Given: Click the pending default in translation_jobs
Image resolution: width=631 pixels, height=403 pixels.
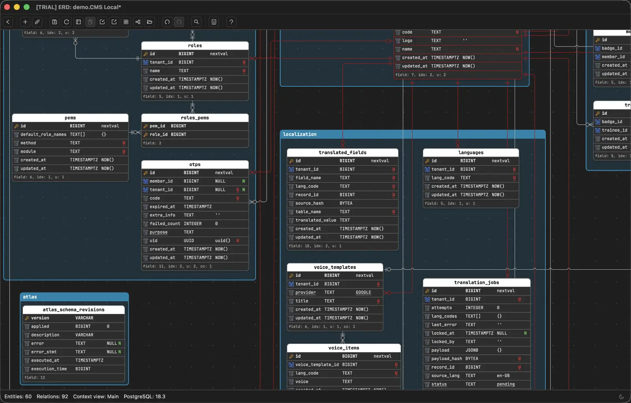Looking at the screenshot, I should point(506,384).
